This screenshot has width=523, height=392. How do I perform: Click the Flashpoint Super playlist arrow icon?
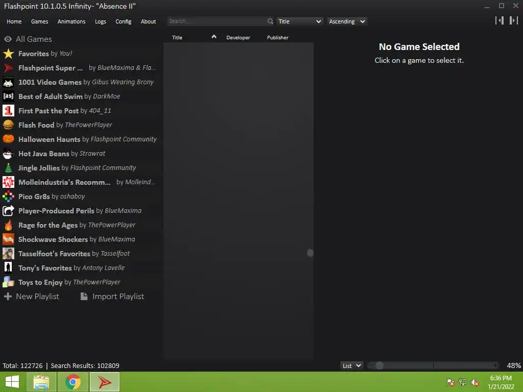click(8, 68)
